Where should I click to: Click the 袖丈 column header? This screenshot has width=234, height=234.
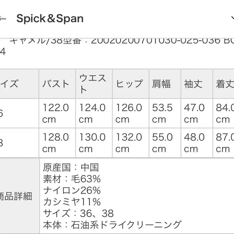pyautogui.click(x=192, y=84)
